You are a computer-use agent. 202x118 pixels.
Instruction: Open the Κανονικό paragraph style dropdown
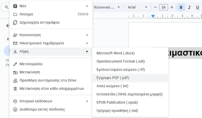tap(107, 7)
